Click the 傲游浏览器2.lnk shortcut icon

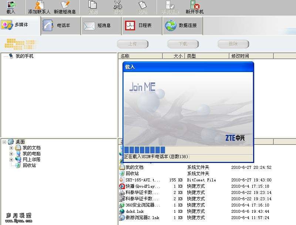pyautogui.click(x=122, y=218)
